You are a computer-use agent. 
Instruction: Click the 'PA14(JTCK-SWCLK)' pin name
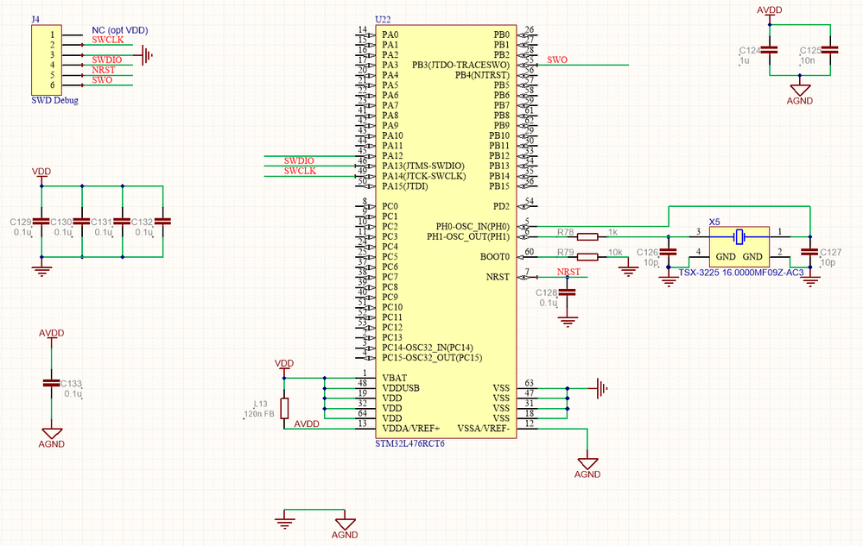(x=424, y=176)
